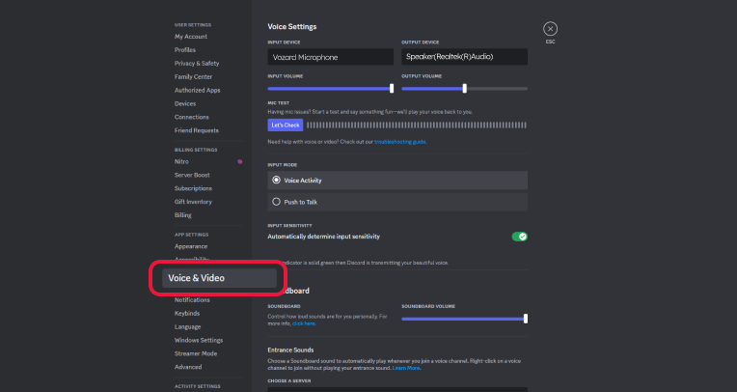This screenshot has width=737, height=392.
Task: Open Authorized Apps page
Action: click(x=198, y=91)
